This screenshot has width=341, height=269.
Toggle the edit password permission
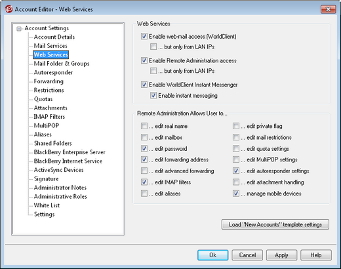click(x=144, y=148)
